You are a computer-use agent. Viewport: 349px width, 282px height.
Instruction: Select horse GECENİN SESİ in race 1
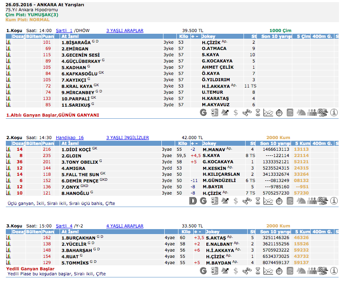(80, 55)
